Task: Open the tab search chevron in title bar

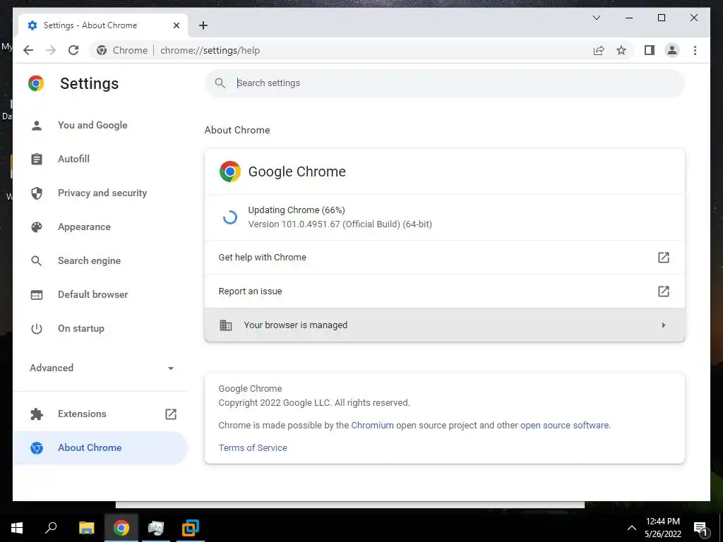Action: (596, 18)
